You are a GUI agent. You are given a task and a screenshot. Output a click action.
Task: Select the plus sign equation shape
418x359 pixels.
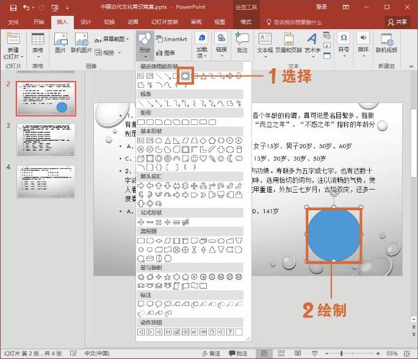coord(141,222)
